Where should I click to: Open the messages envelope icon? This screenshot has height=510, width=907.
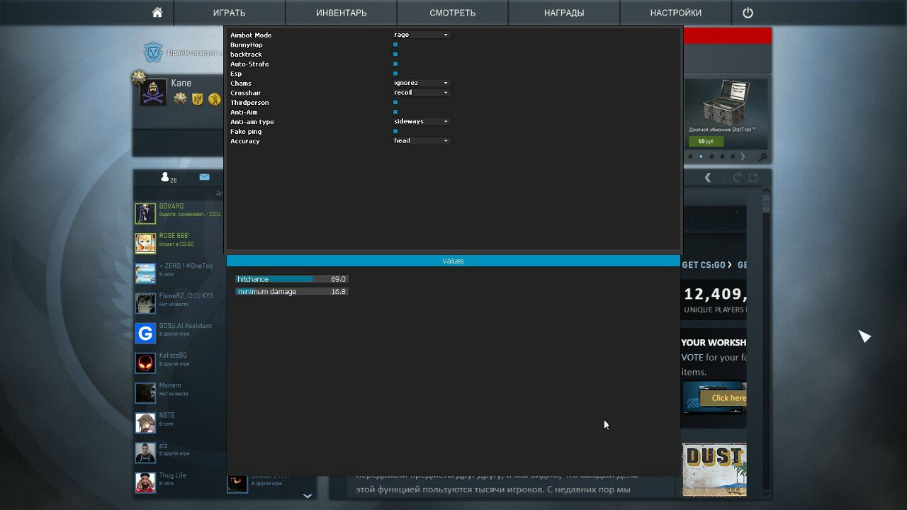(x=204, y=177)
